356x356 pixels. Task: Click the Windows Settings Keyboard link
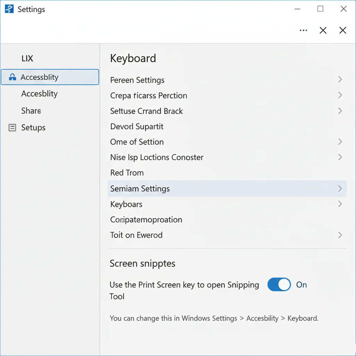point(302,318)
